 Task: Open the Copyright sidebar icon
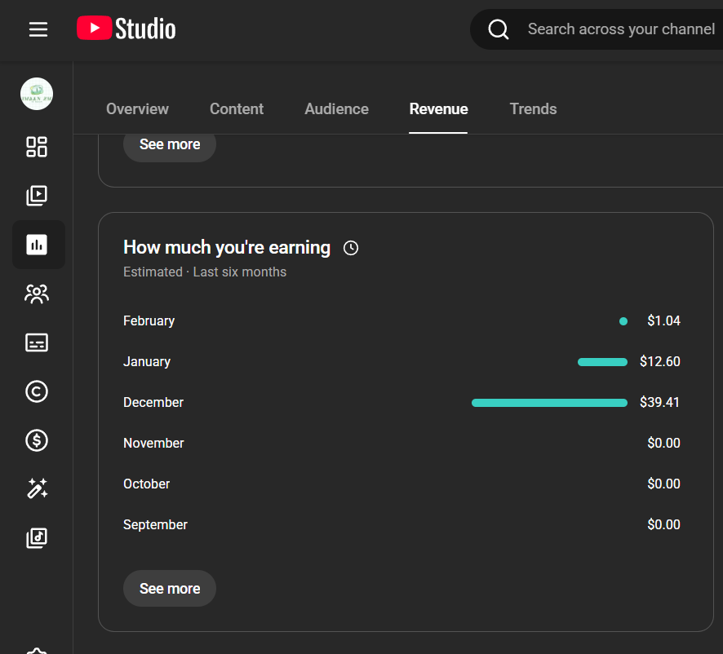37,391
